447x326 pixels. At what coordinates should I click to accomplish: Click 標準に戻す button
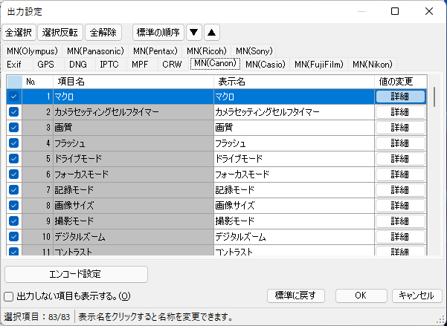[296, 296]
